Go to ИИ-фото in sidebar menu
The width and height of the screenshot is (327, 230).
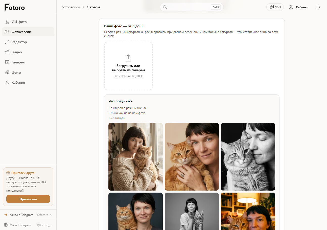click(x=28, y=22)
